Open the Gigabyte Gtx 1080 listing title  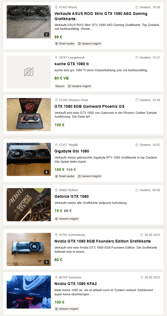[72, 151]
